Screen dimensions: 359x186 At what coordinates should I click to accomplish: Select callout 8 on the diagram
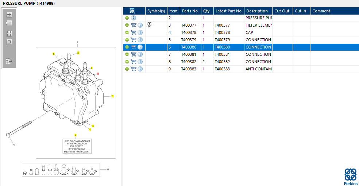click(x=78, y=53)
